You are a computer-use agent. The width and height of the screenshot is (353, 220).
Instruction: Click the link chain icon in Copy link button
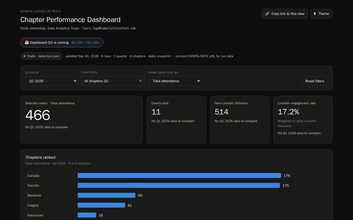coord(267,14)
